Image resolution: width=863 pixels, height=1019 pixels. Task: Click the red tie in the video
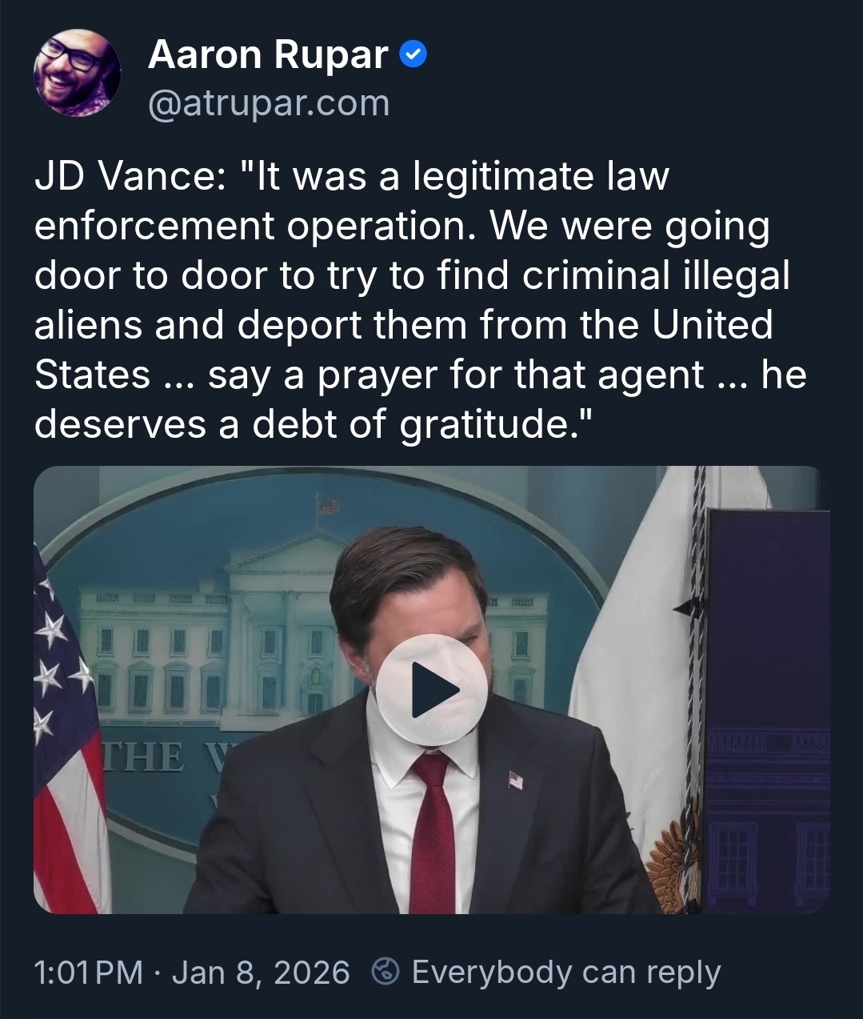point(433,832)
